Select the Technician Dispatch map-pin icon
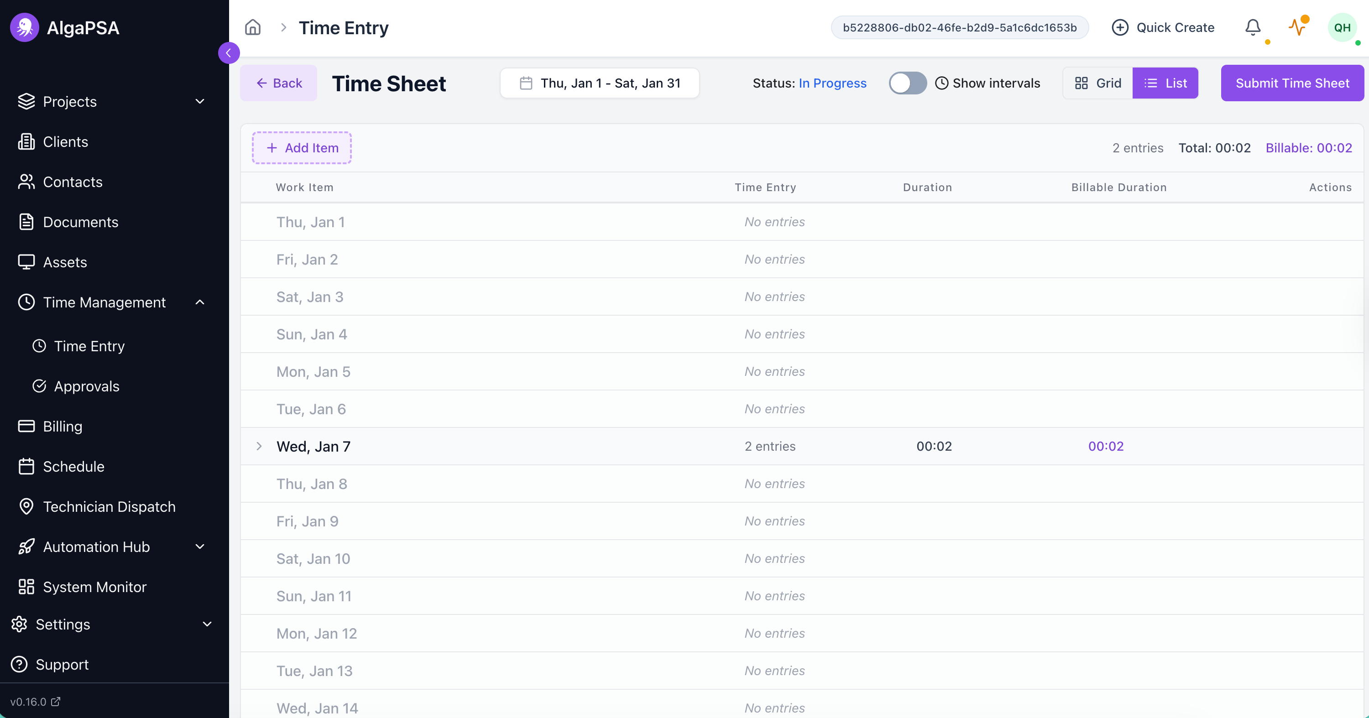The height and width of the screenshot is (718, 1369). tap(26, 506)
